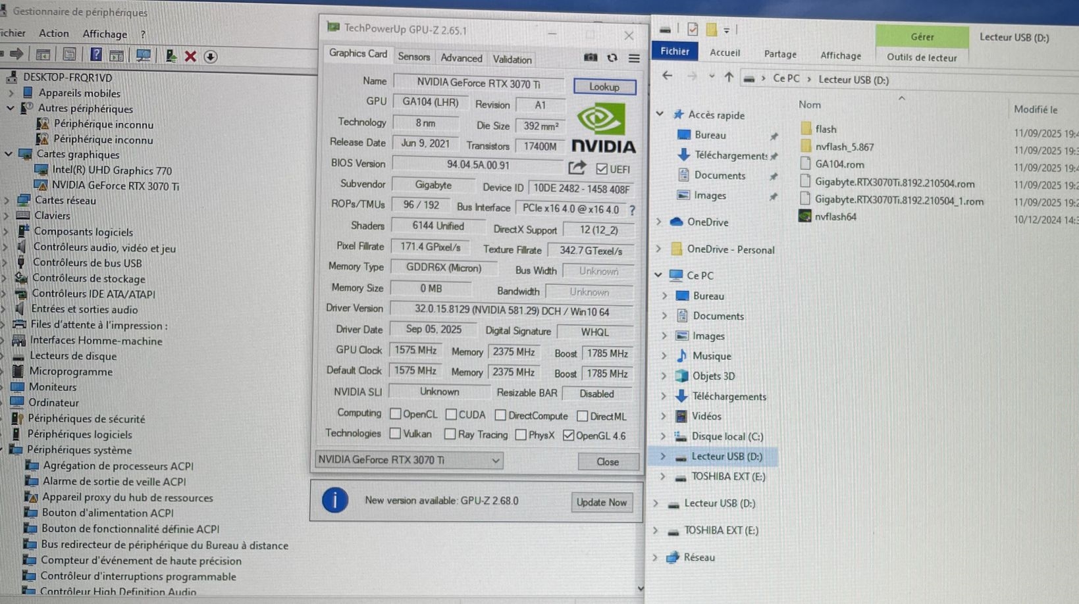Expand Appareils mobiles in Device Manager

(11, 93)
